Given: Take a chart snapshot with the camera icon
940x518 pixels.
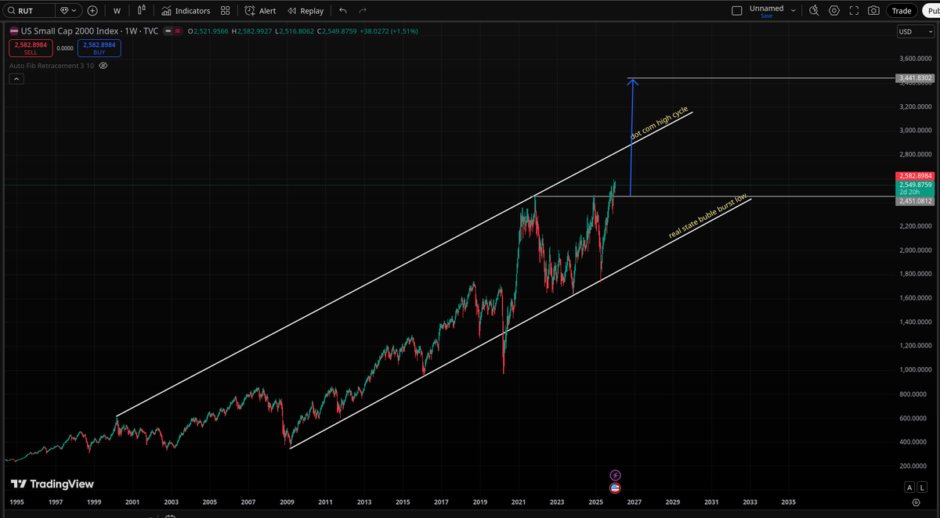Looking at the screenshot, I should click(x=873, y=11).
